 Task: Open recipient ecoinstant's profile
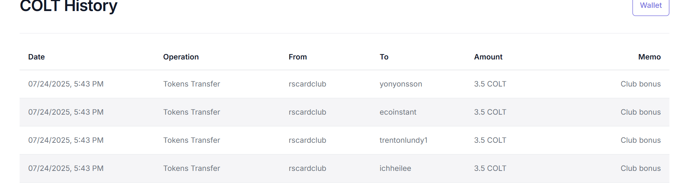coord(398,112)
